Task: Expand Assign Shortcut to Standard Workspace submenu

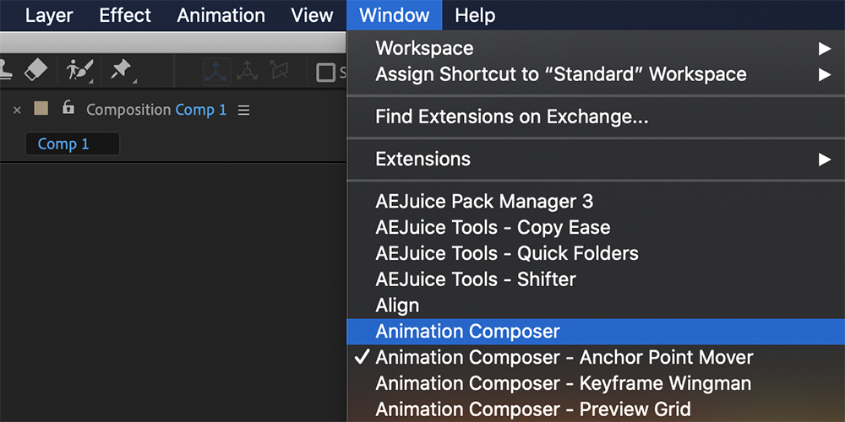Action: point(596,74)
